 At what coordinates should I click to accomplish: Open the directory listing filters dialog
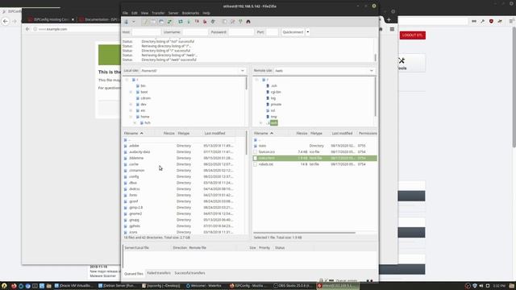coord(224,22)
